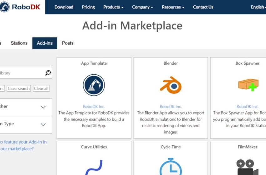266x175 pixels.
Task: Open the App Template robot arm icon
Action: click(x=94, y=85)
